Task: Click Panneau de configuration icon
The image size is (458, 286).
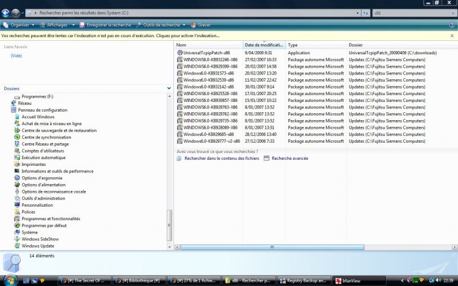Action: [x=13, y=110]
